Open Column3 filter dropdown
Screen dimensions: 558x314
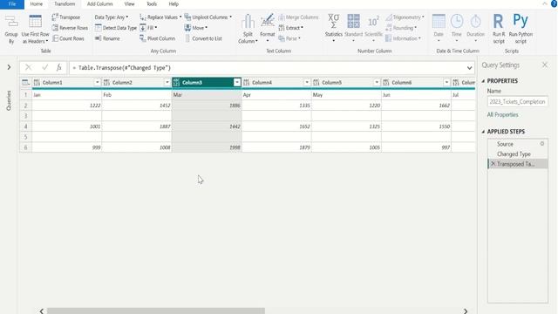point(237,83)
